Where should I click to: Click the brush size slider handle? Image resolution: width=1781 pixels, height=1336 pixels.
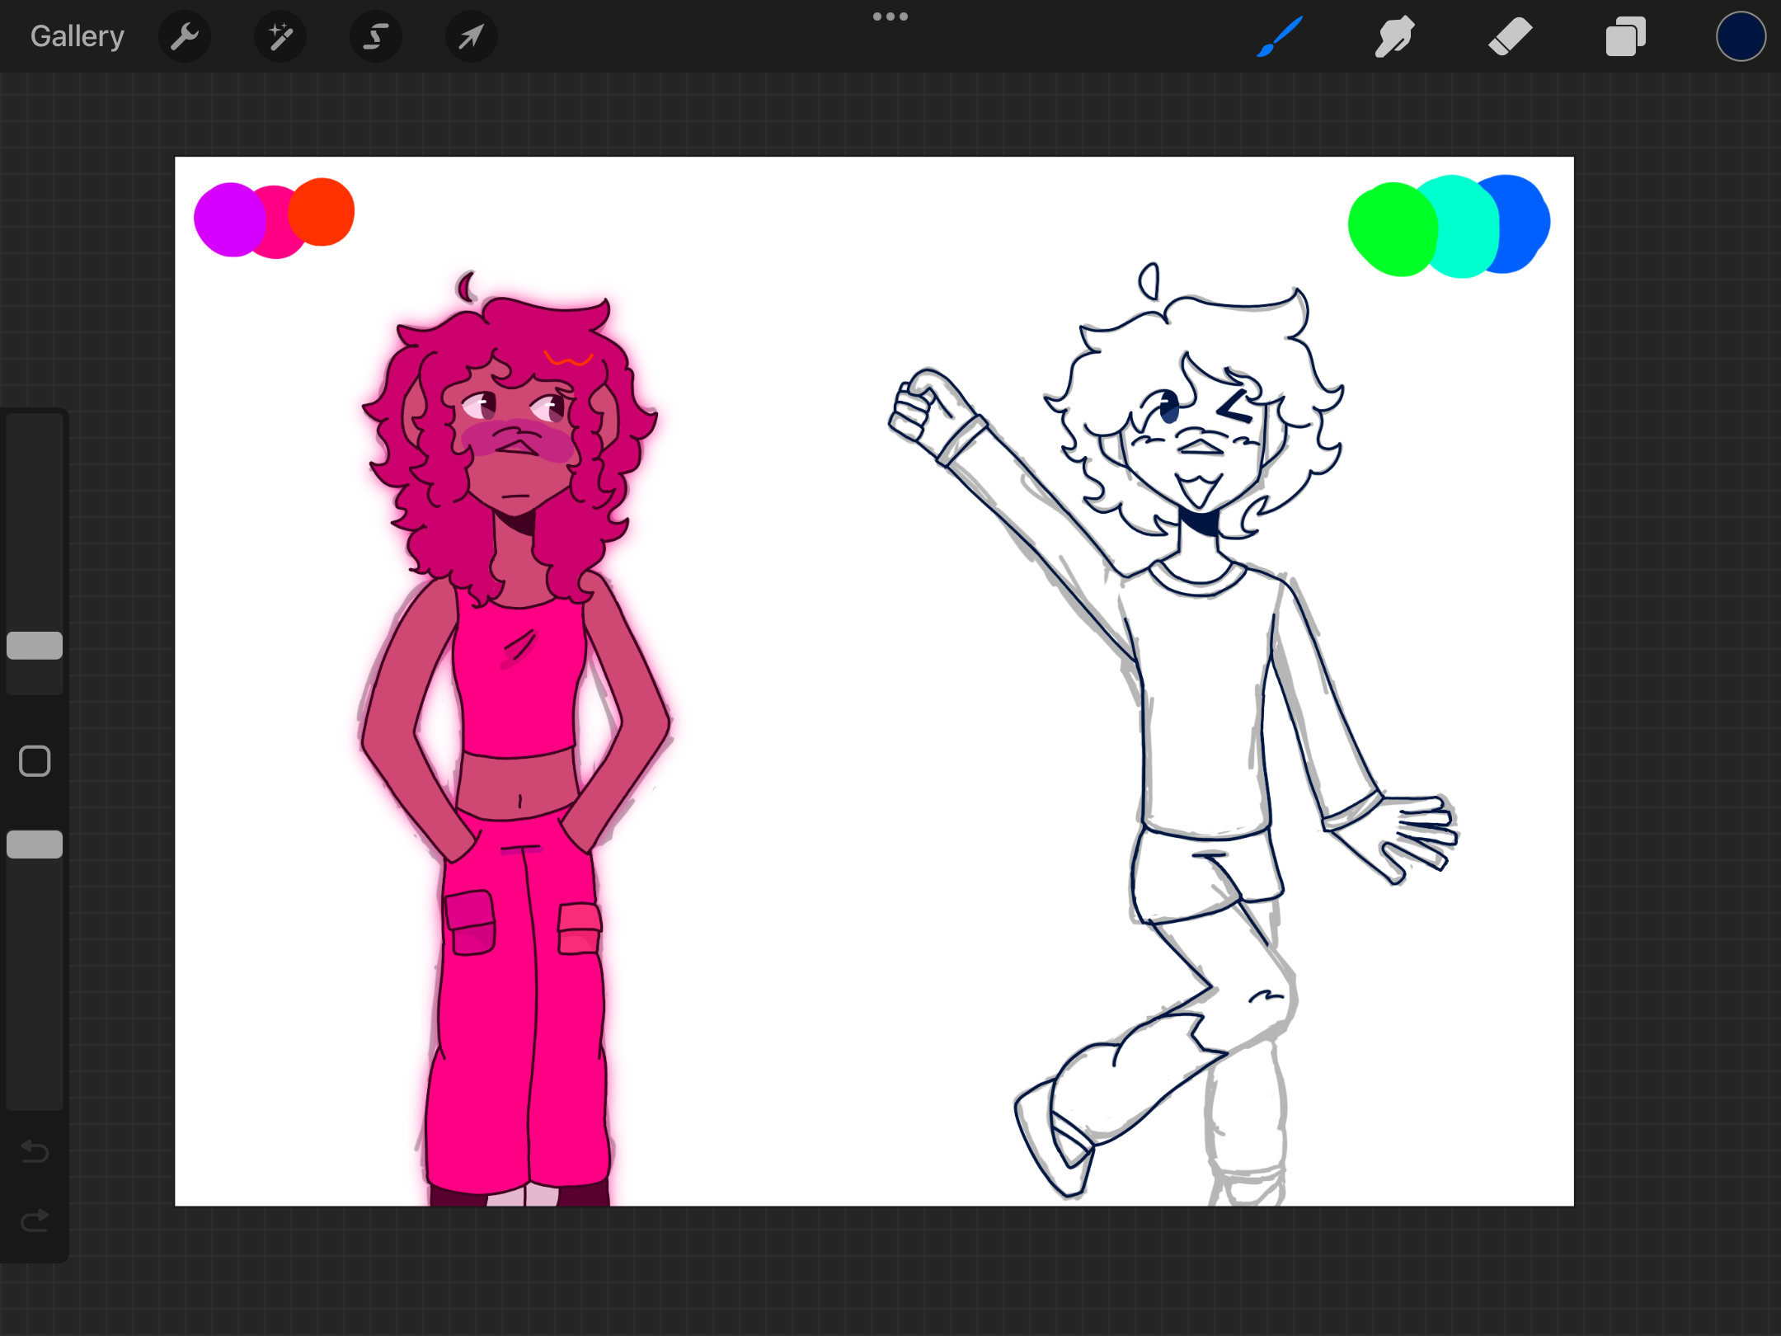click(x=35, y=646)
